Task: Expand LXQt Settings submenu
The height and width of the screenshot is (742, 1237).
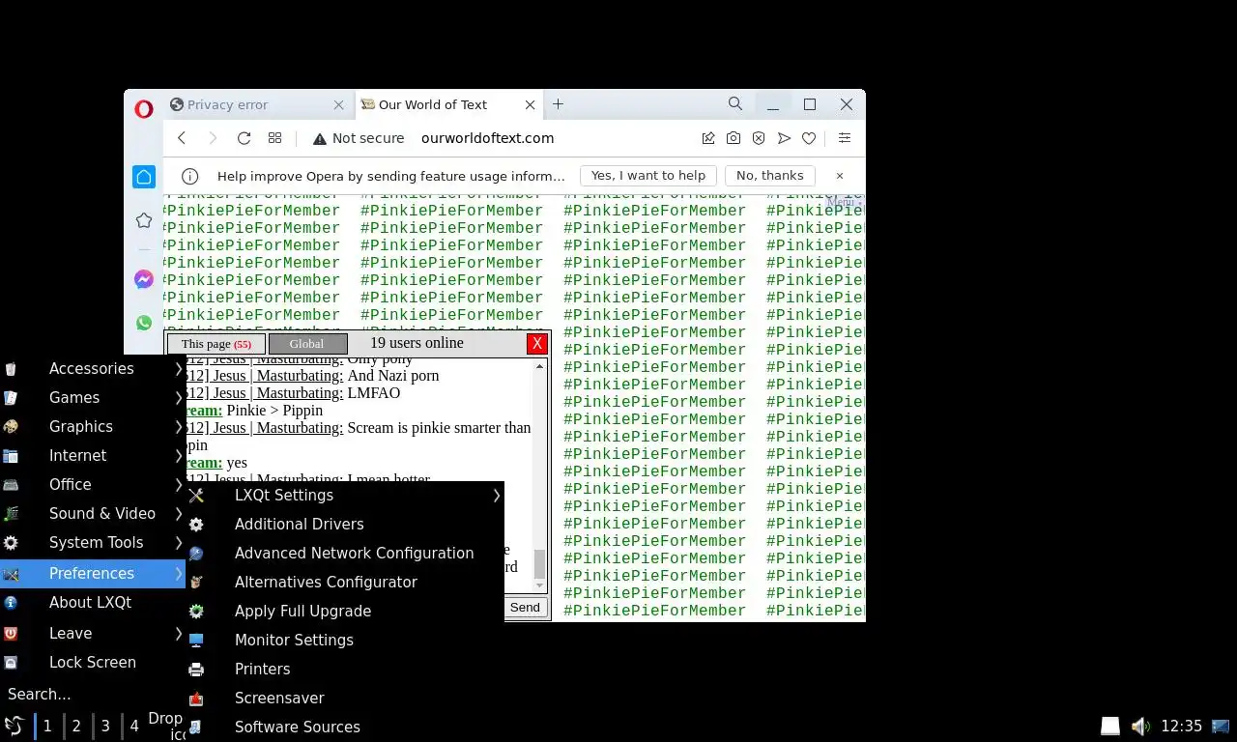Action: tap(345, 496)
